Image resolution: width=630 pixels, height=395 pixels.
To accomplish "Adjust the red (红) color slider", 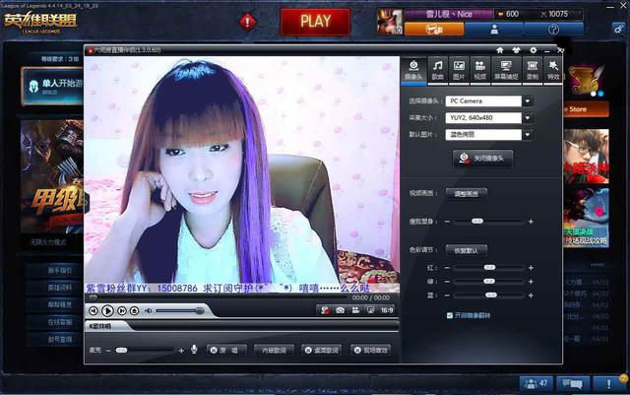I will pos(489,268).
